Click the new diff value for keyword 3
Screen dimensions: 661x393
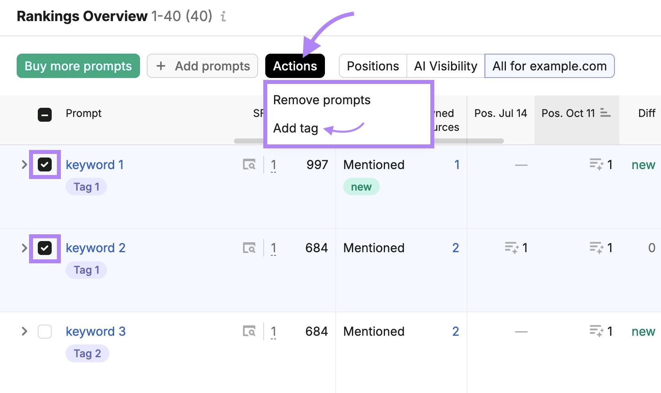point(643,331)
